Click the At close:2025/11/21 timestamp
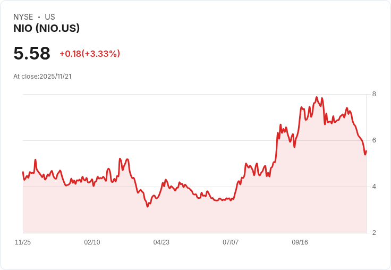Viewport: 391px width, 270px height. pos(42,77)
